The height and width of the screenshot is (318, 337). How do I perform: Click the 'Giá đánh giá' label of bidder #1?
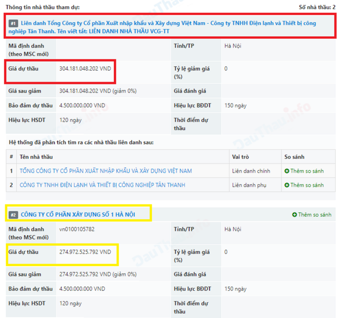(190, 91)
